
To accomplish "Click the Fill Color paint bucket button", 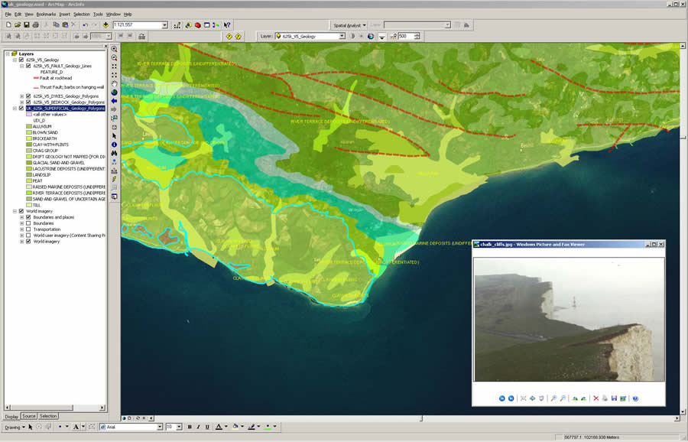I will (x=235, y=427).
